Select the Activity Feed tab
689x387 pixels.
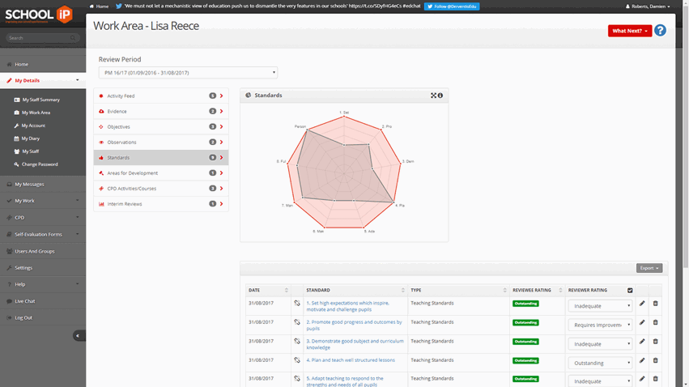click(x=161, y=96)
